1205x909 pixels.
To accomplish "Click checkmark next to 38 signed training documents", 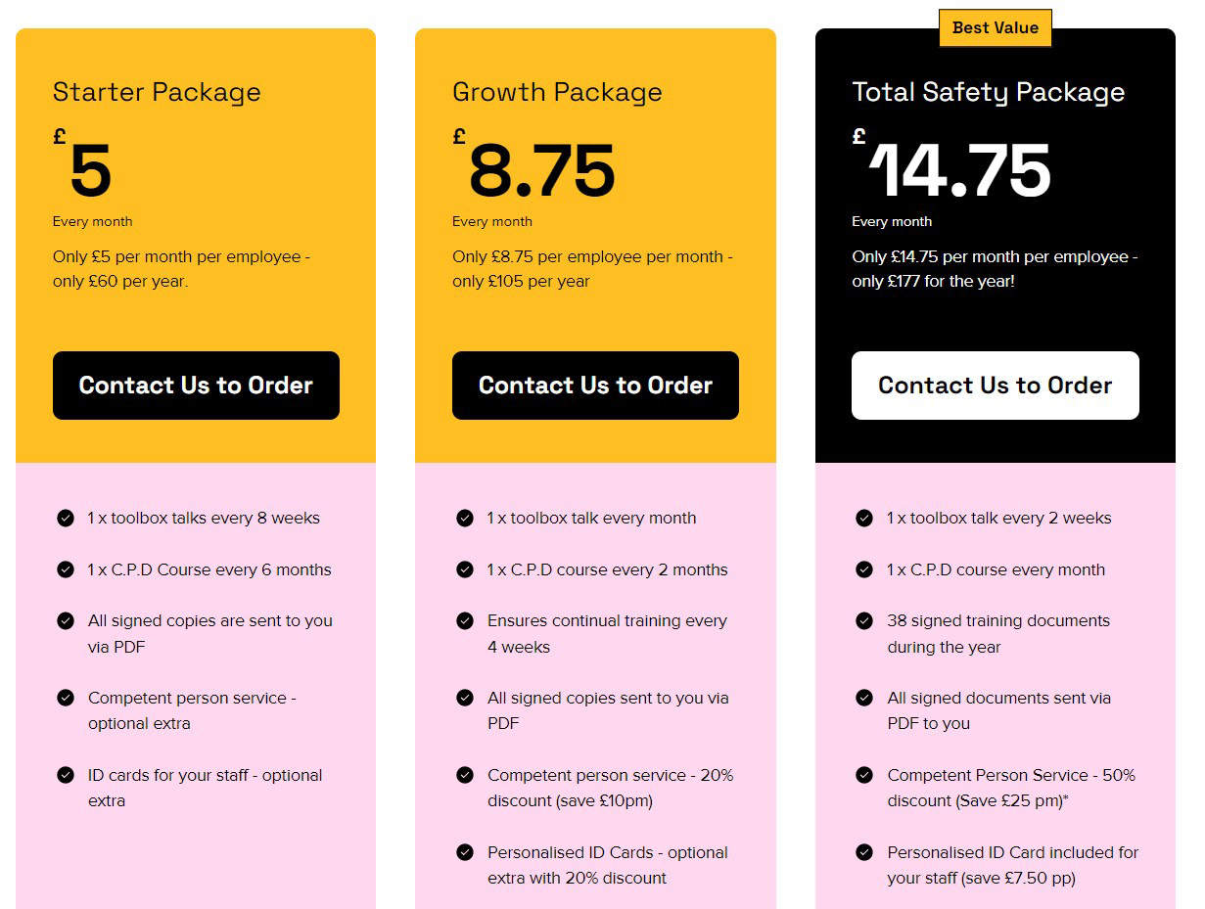I will [x=864, y=620].
